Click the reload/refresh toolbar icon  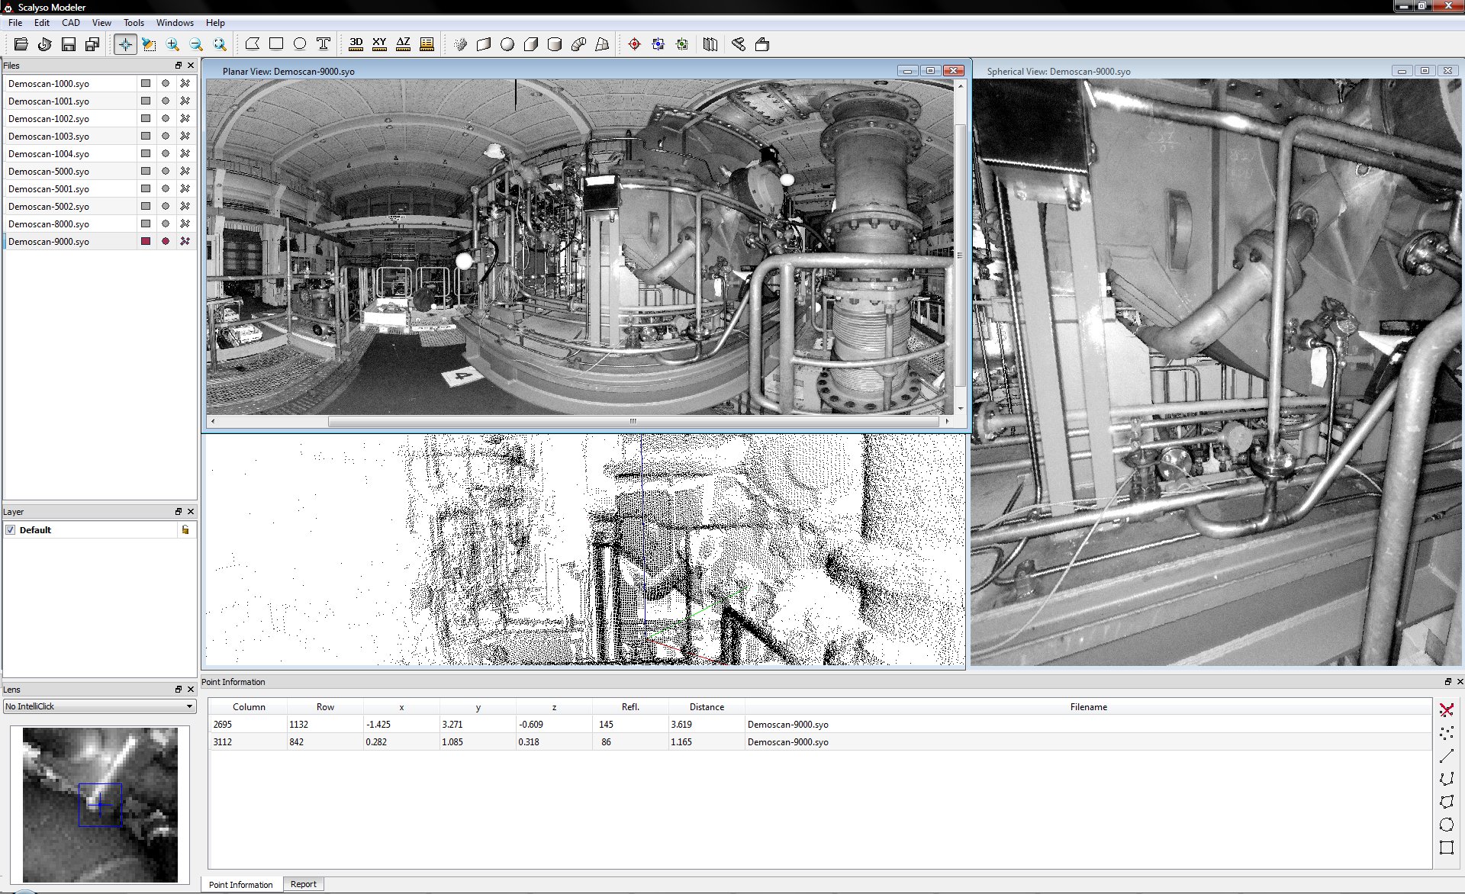(x=45, y=44)
